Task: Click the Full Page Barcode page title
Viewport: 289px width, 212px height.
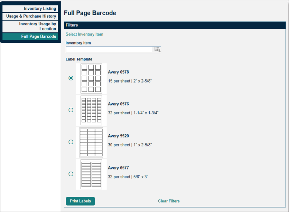Action: click(x=90, y=13)
